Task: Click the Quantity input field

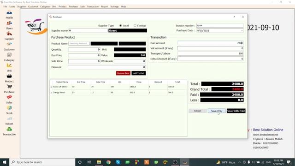Action: [84, 49]
